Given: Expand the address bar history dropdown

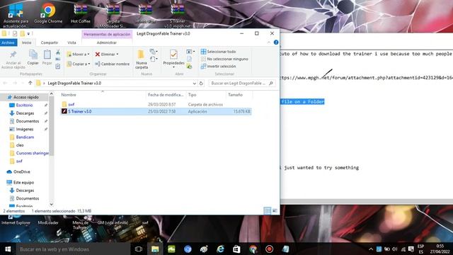Looking at the screenshot, I should [x=195, y=84].
